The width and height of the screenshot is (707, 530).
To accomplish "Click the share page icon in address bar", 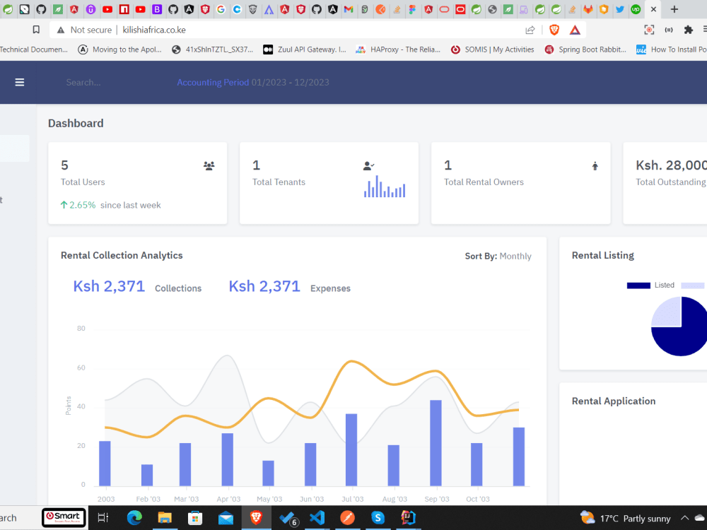I will [530, 30].
